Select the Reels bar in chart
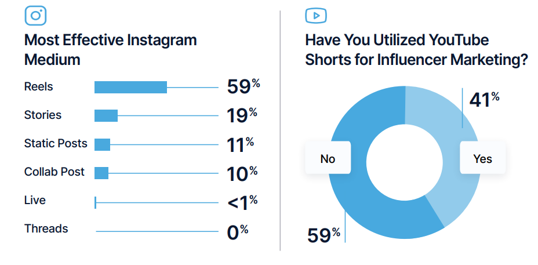Image resolution: width=538 pixels, height=265 pixels. [x=130, y=87]
